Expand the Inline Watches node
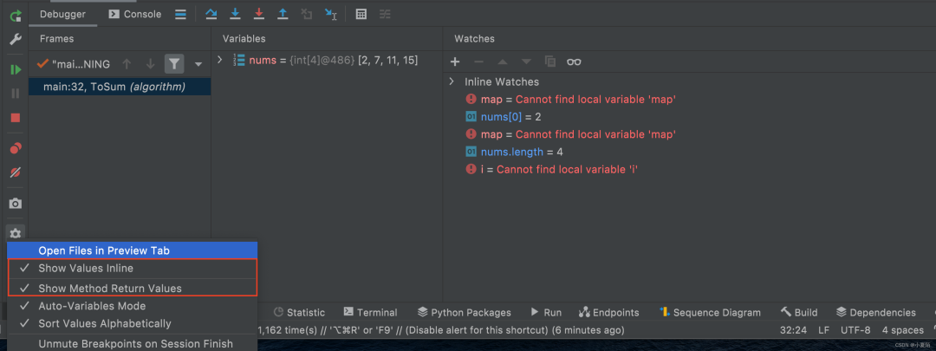This screenshot has width=936, height=351. pyautogui.click(x=452, y=81)
